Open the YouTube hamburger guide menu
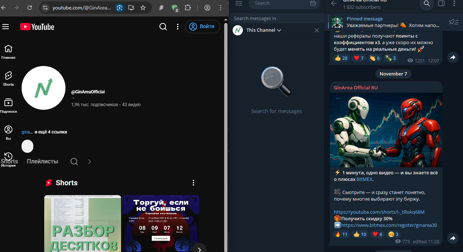Screen dimensions: 463x252 5,27
